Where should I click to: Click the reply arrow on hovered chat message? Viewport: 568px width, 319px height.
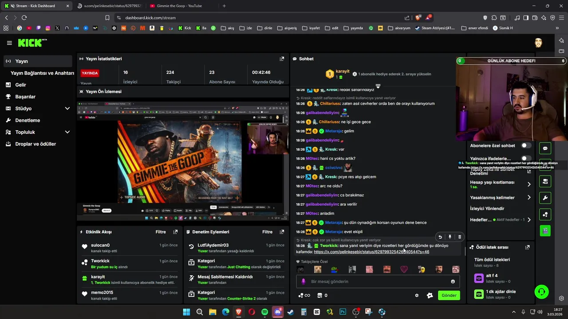(440, 237)
